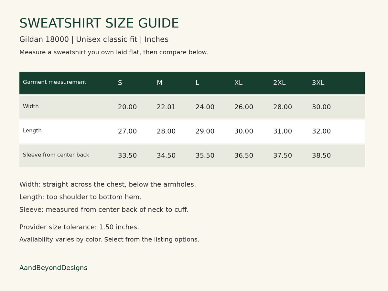Select the M size column header

pyautogui.click(x=159, y=83)
